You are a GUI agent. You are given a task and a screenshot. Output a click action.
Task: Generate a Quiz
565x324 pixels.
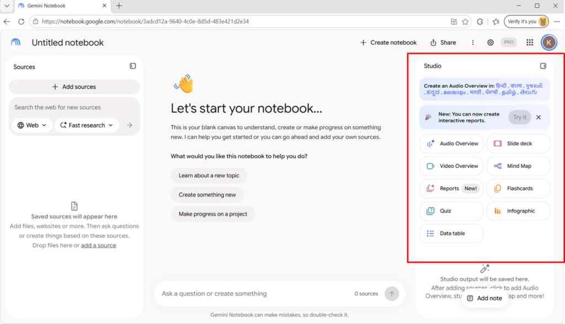[x=451, y=211]
